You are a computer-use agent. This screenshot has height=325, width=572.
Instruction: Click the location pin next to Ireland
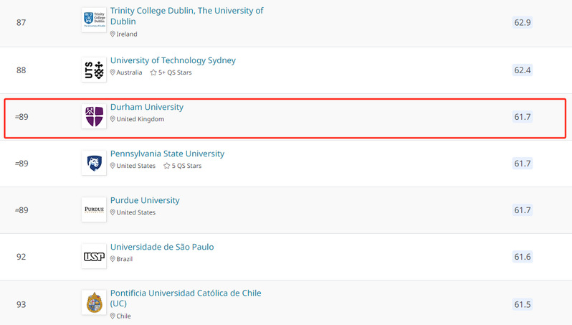pos(113,34)
